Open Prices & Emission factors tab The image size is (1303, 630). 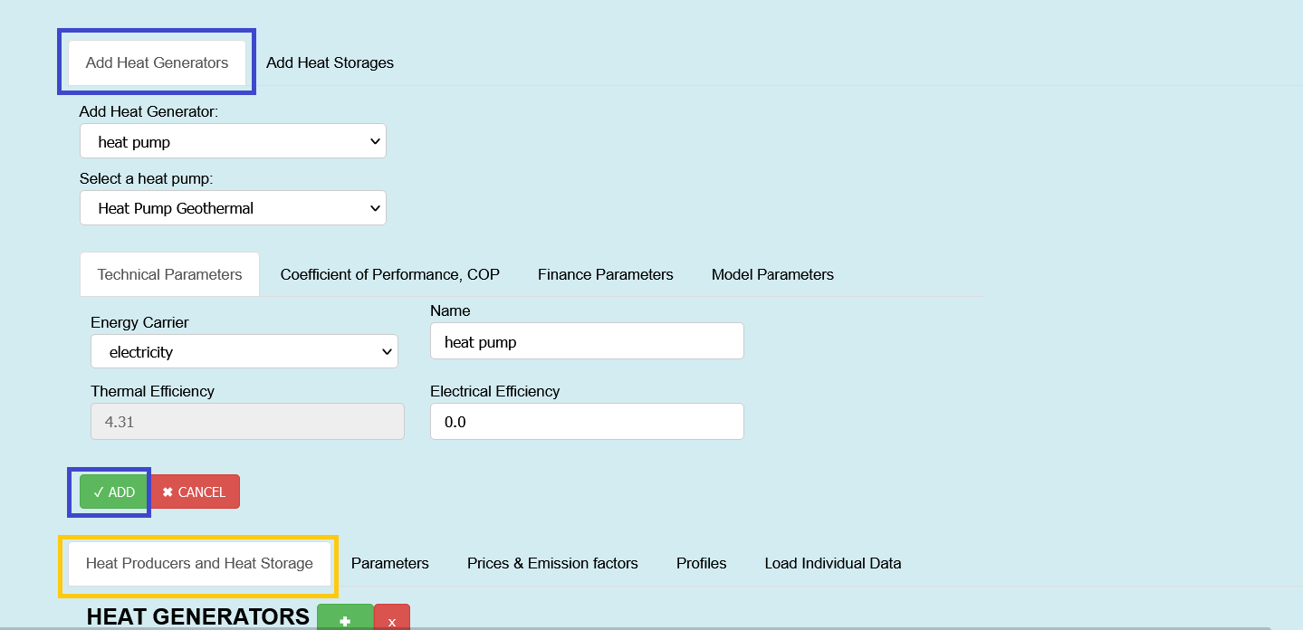coord(552,563)
